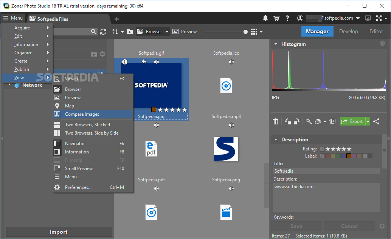Open batch filter dropdown arrow
The height and width of the screenshot is (239, 391).
pyautogui.click(x=325, y=122)
